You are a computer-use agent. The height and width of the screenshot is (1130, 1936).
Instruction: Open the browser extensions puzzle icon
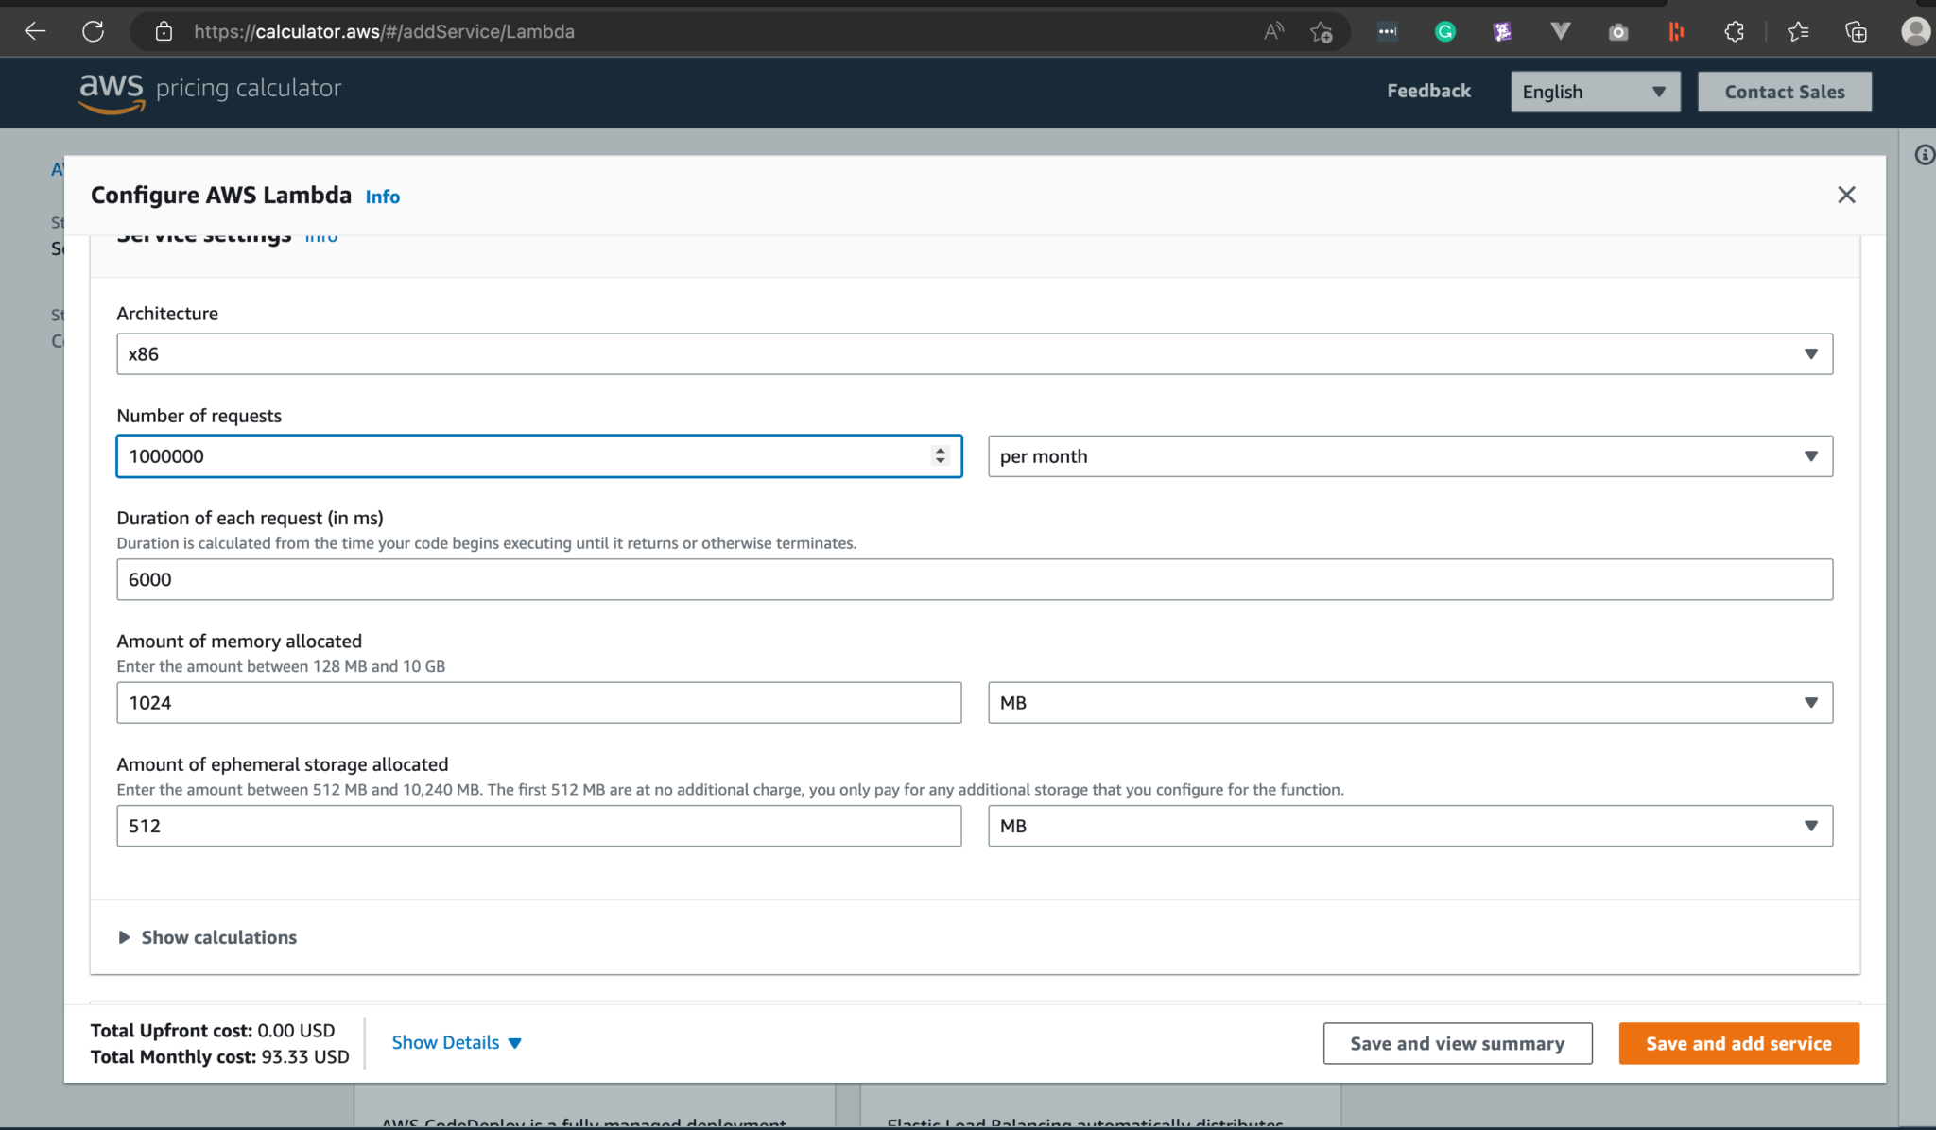[x=1734, y=32]
